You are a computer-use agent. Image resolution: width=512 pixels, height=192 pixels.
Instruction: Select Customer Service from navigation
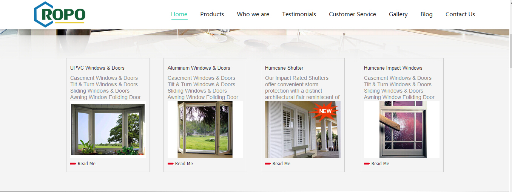(352, 14)
